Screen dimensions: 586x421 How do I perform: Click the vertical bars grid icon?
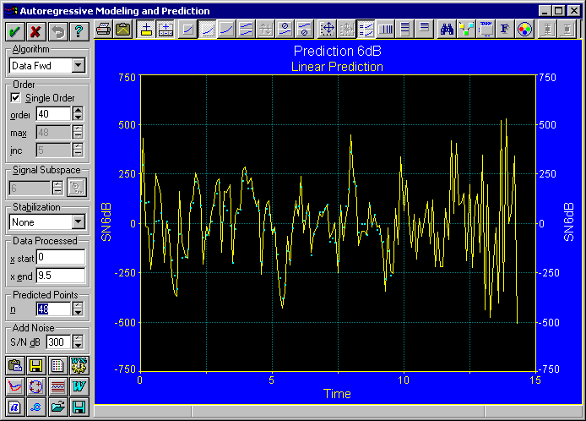[x=386, y=30]
